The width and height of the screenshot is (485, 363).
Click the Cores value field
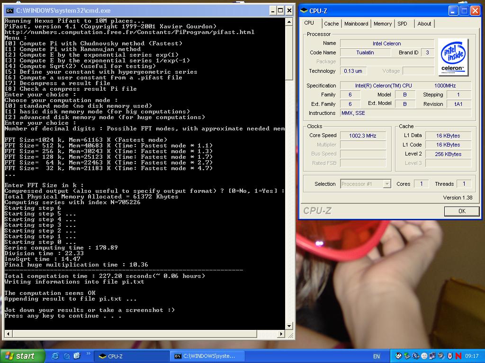coord(421,184)
